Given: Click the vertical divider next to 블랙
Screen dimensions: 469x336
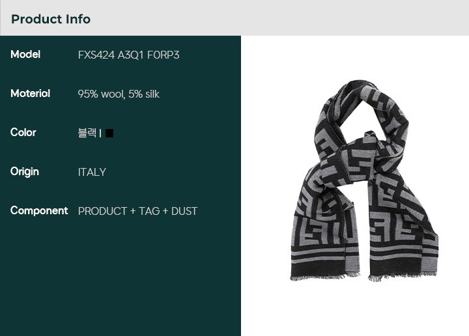Looking at the screenshot, I should tap(100, 133).
